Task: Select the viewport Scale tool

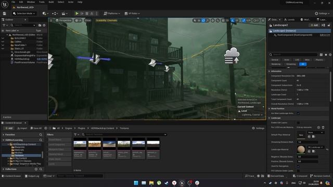Action: point(208,20)
